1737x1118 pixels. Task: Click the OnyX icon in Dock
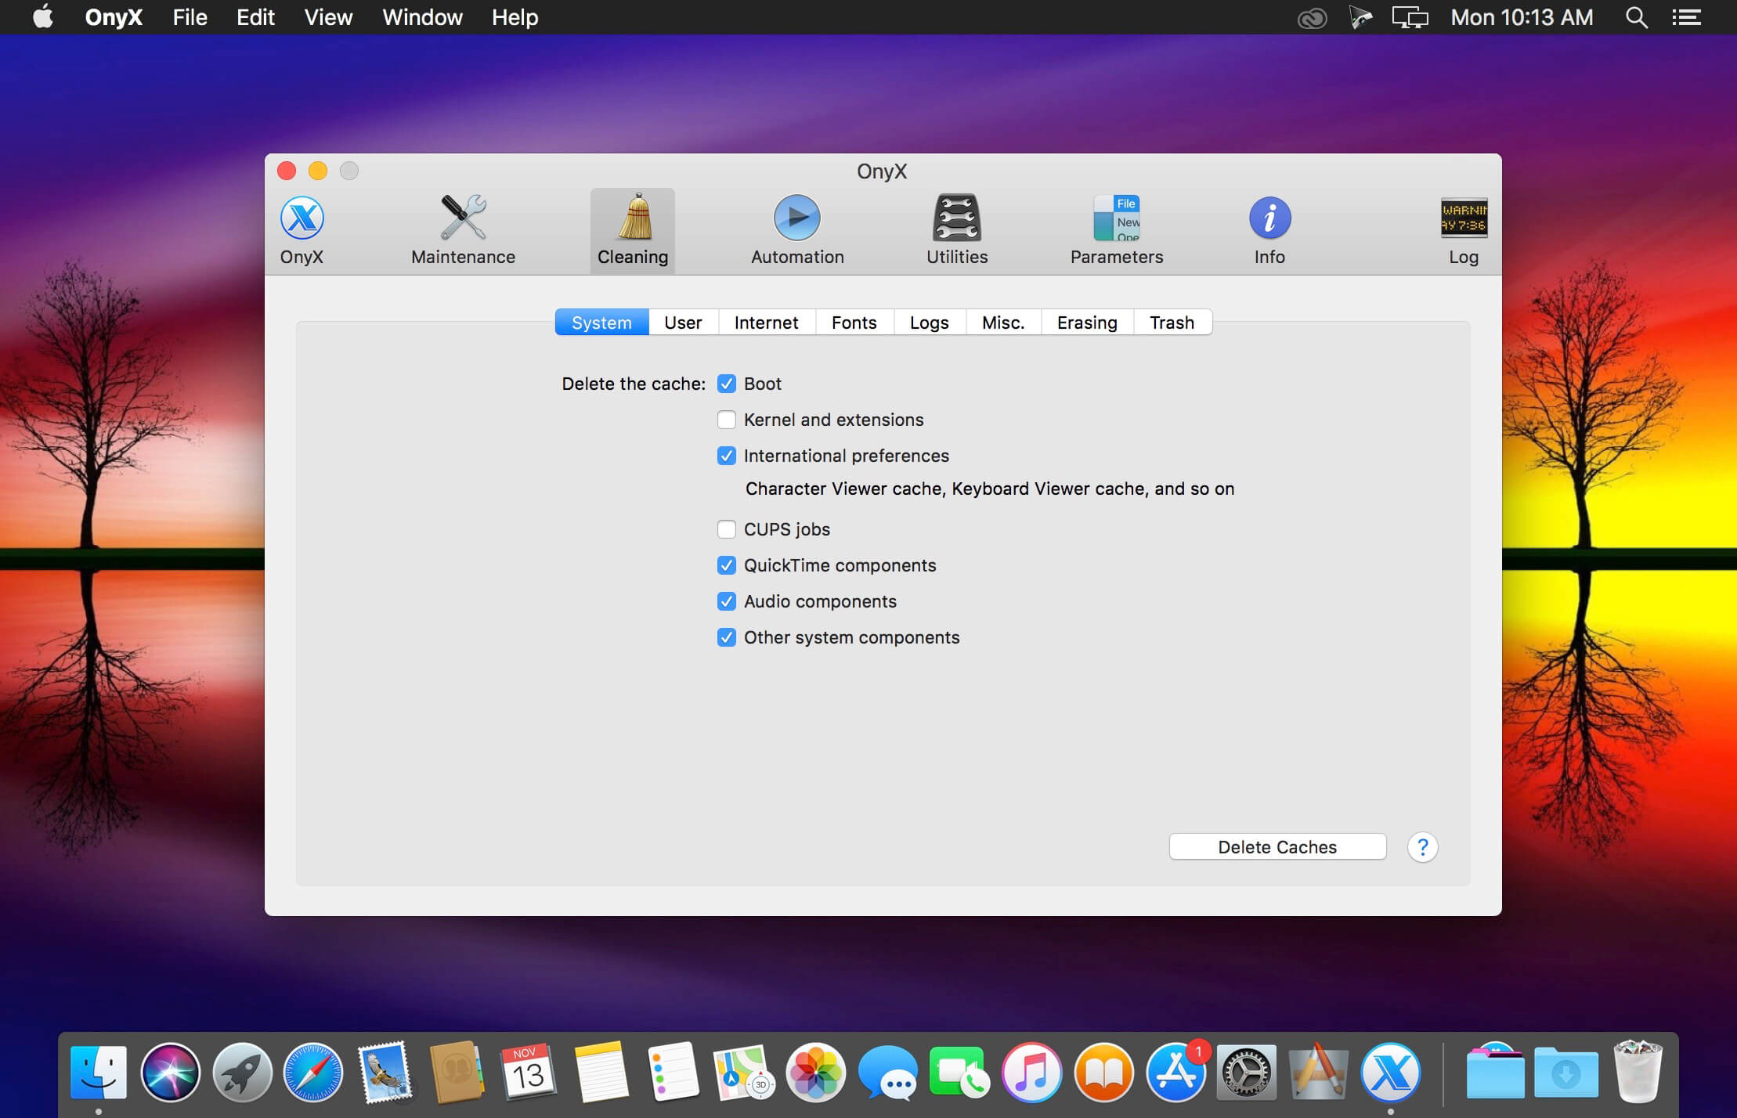click(x=1391, y=1072)
